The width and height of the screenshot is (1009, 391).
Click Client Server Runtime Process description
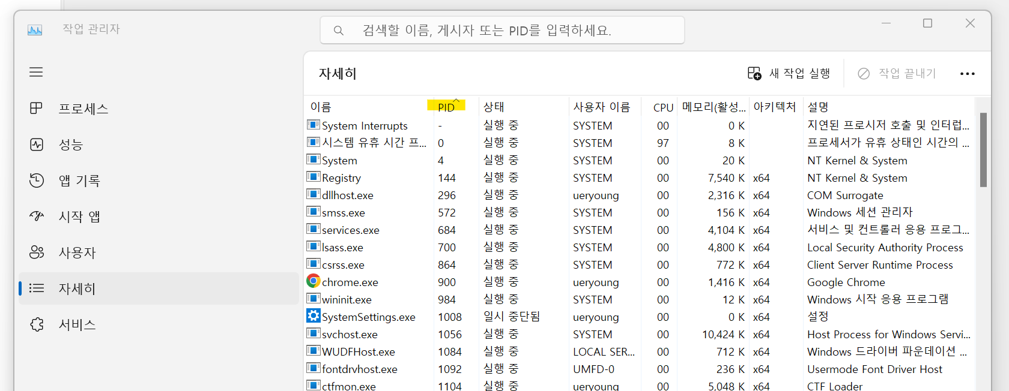point(880,265)
